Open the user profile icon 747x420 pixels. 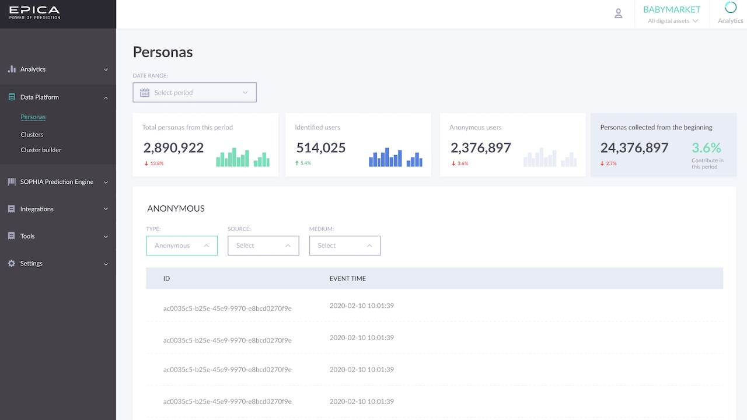(619, 13)
